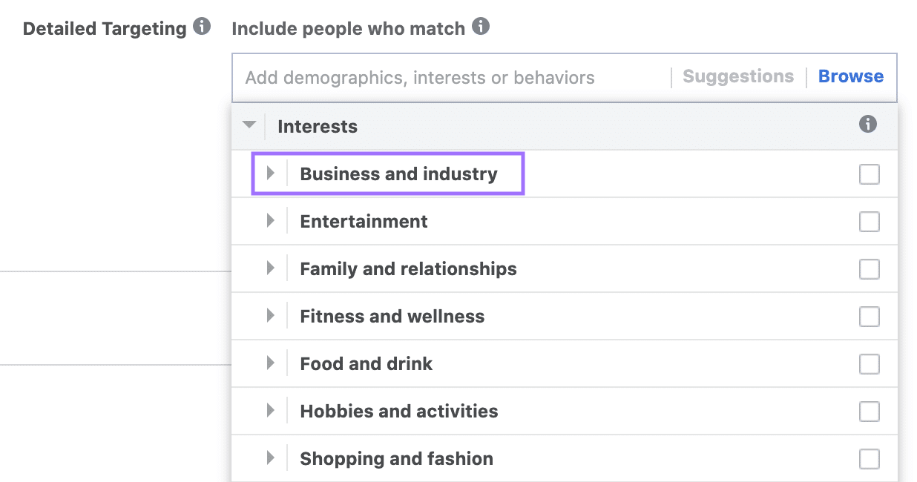
Task: Click the Interests header info icon
Action: click(x=868, y=125)
